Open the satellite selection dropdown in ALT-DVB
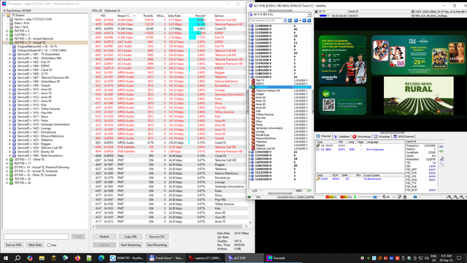The width and height of the screenshot is (467, 263). [309, 15]
